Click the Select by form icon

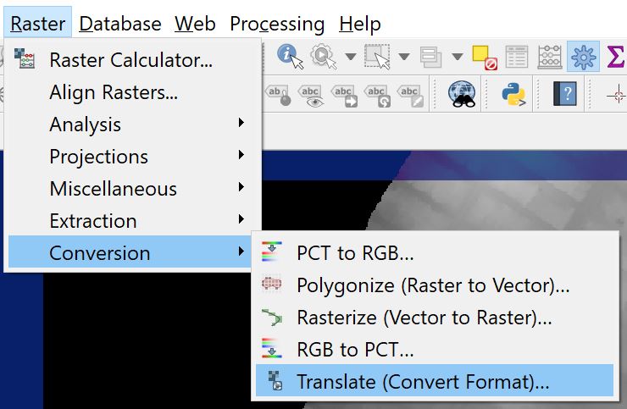[430, 57]
